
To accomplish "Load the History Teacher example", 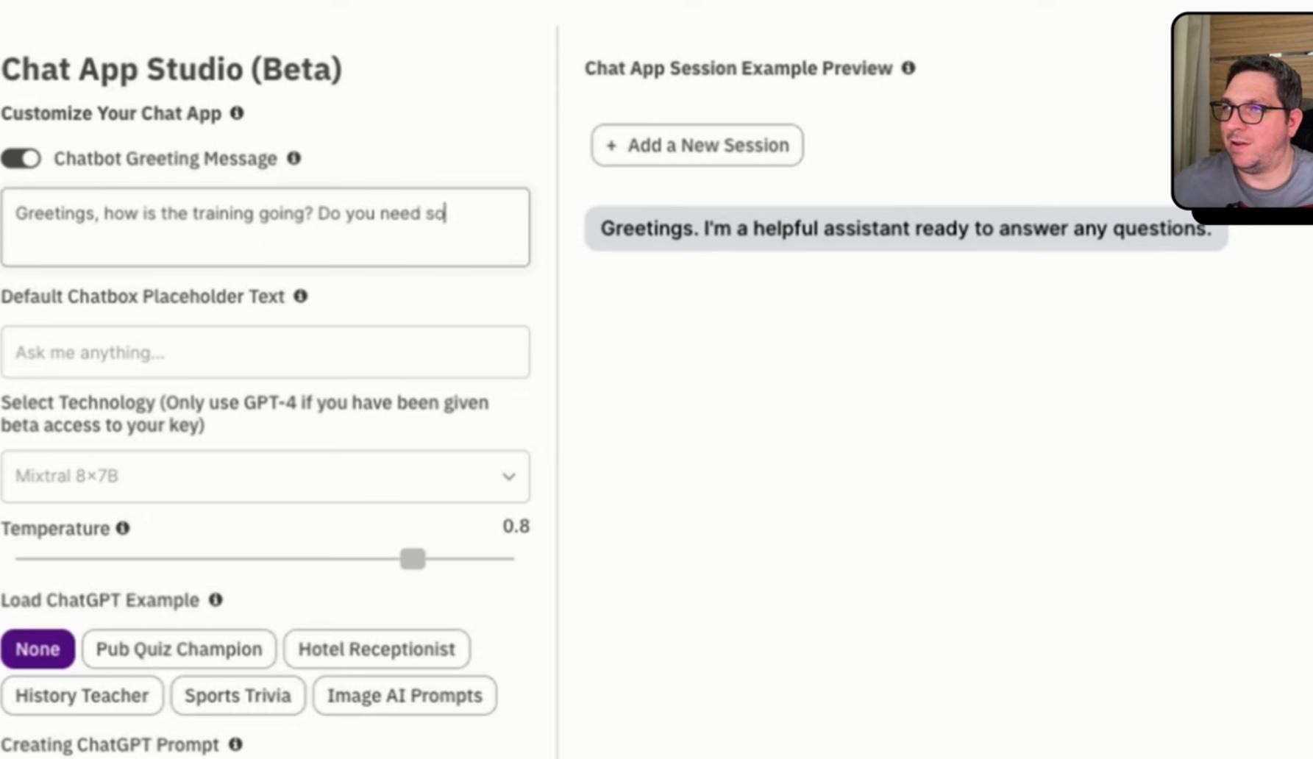I will click(x=82, y=695).
